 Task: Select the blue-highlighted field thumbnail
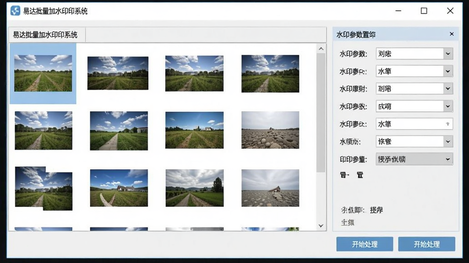(43, 73)
